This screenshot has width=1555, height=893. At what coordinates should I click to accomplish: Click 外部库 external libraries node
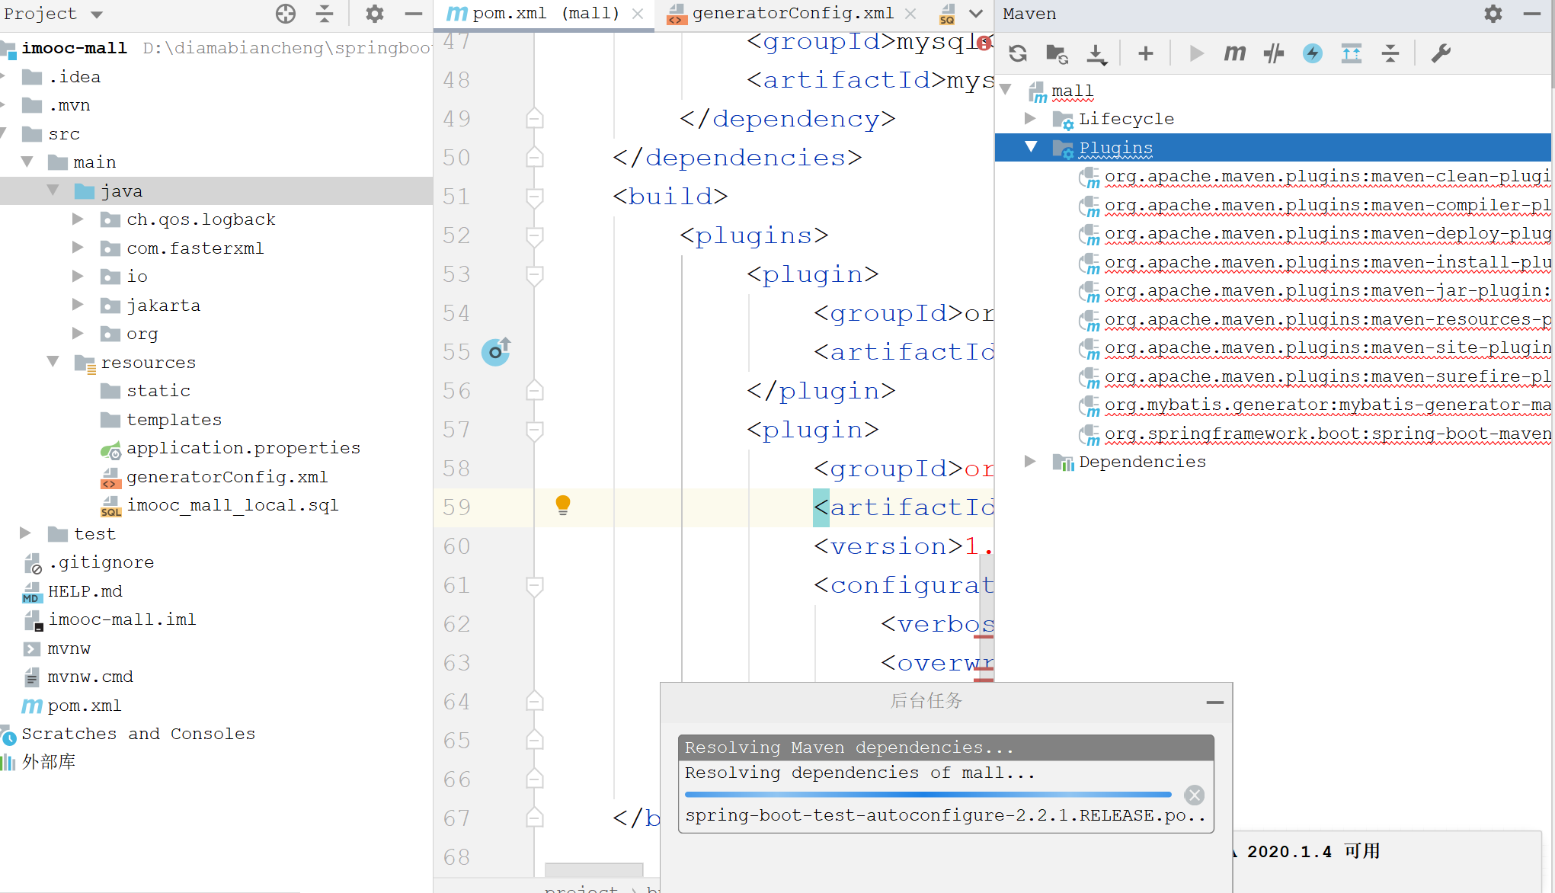click(x=48, y=762)
